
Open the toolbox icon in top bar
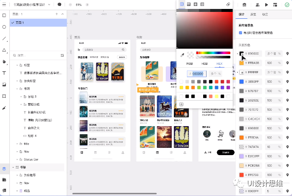pos(244,5)
